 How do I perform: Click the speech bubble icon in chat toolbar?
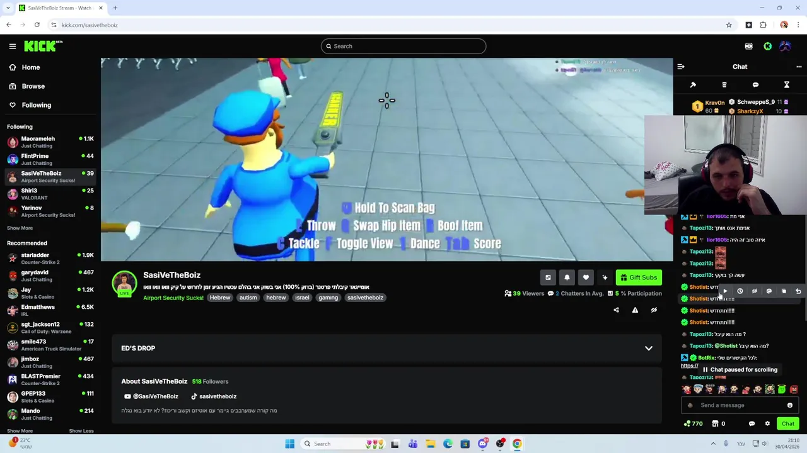tap(755, 85)
